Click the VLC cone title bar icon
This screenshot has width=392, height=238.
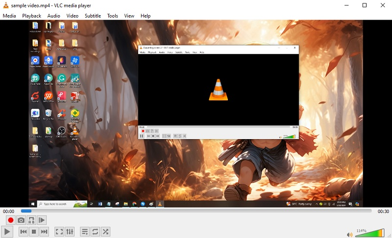click(x=5, y=5)
